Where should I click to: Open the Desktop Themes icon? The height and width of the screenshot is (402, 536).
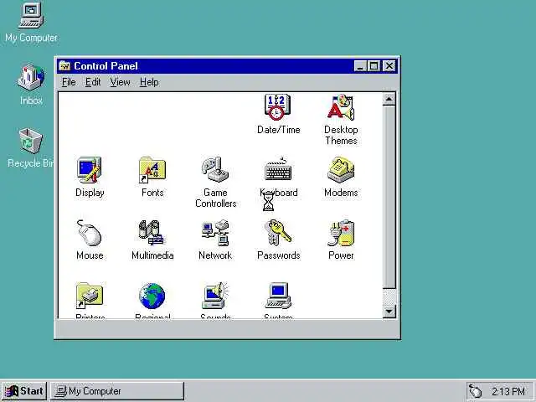[341, 107]
